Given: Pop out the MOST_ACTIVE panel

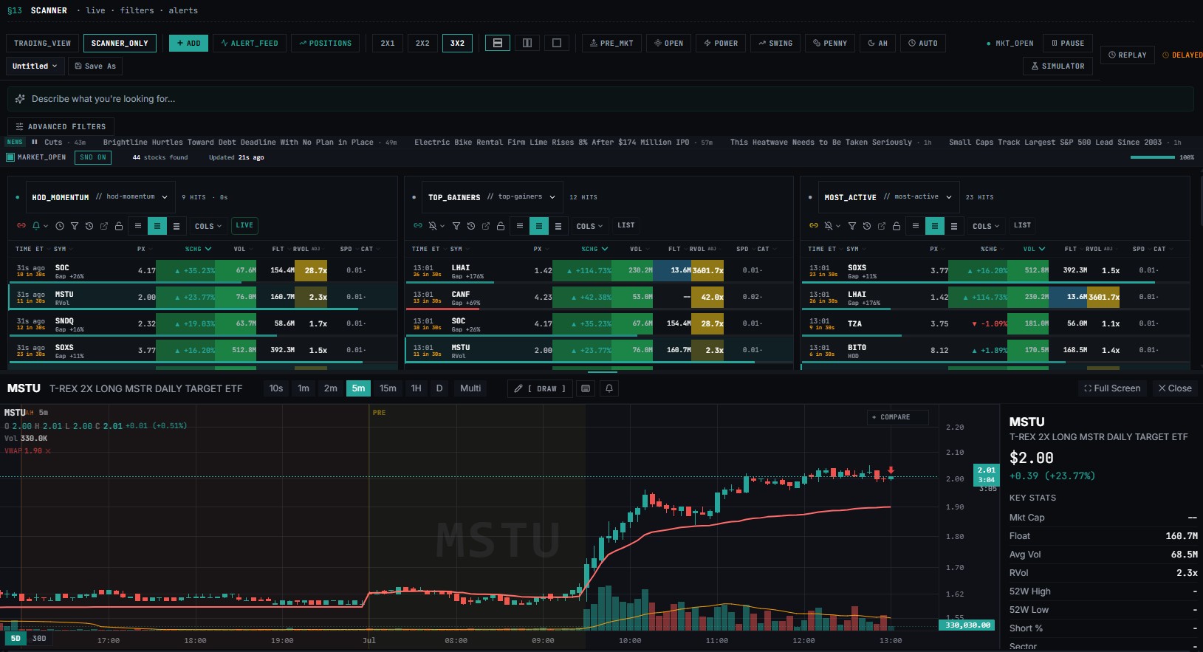Looking at the screenshot, I should tap(882, 226).
